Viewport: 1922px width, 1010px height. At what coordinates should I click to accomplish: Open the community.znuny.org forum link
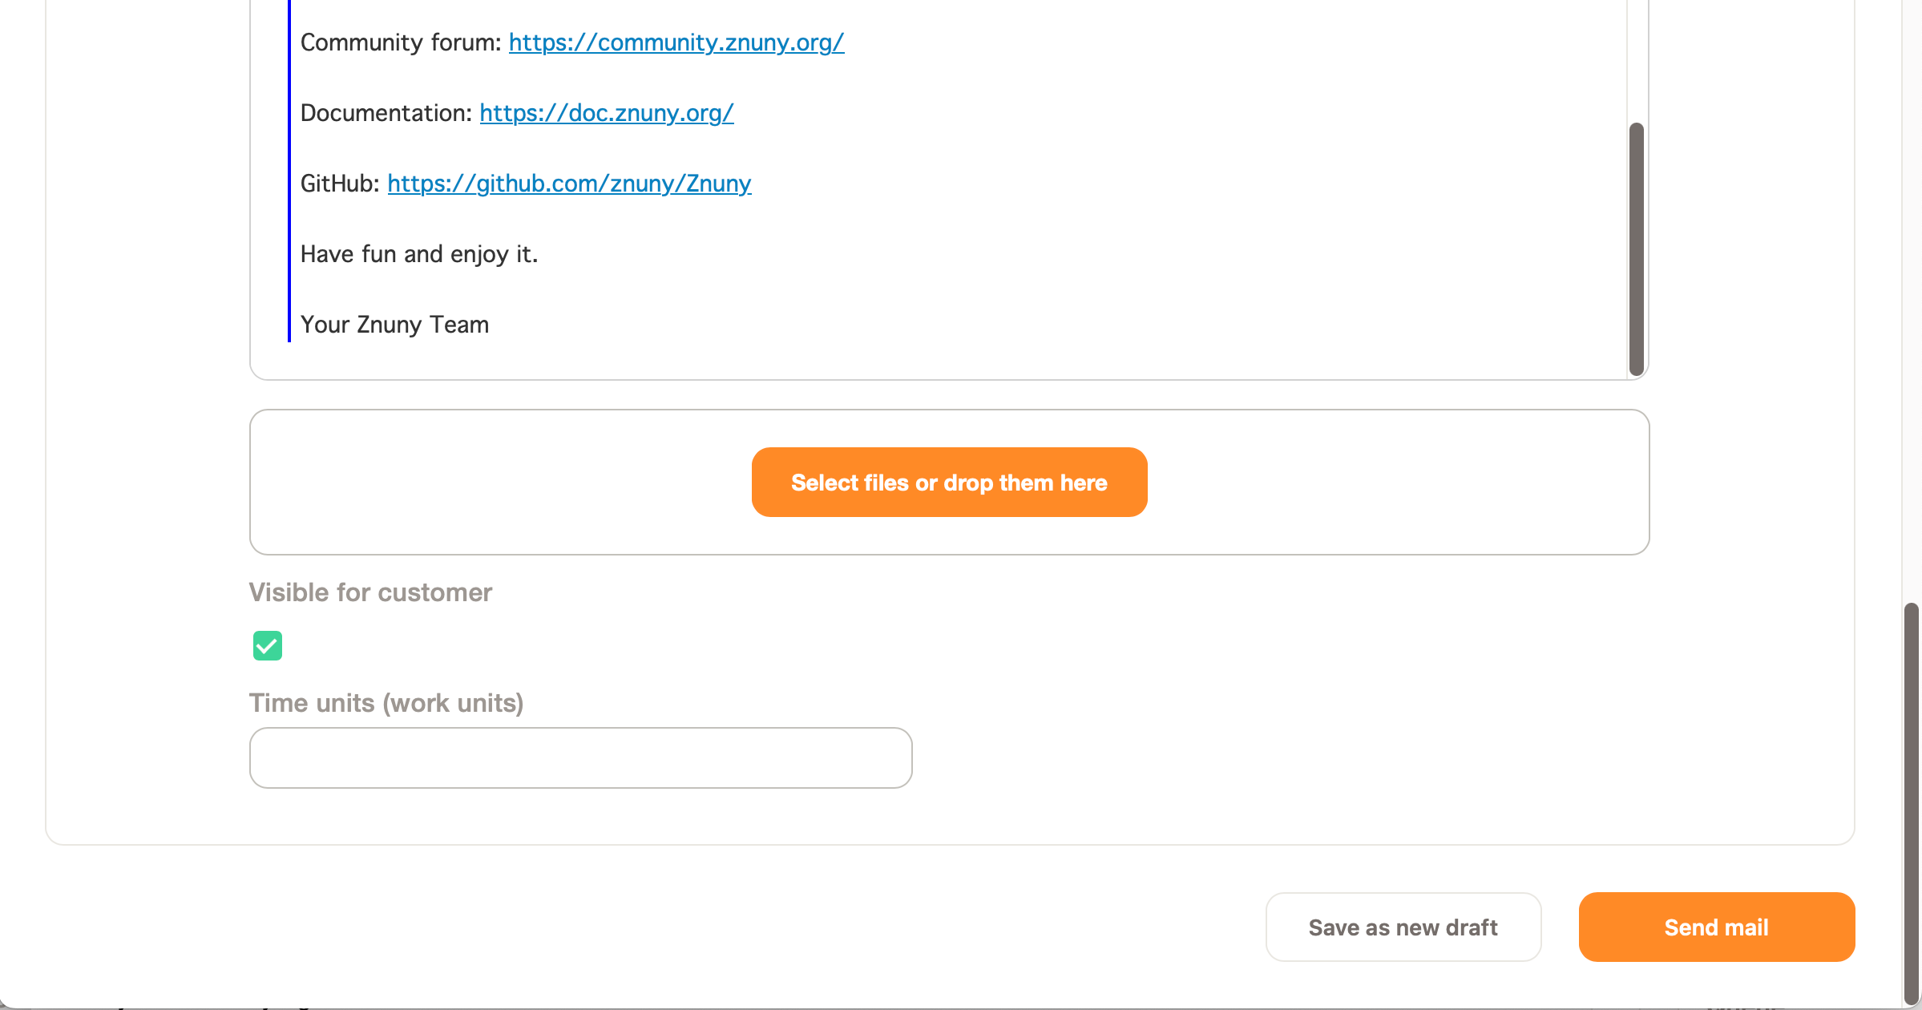click(676, 42)
